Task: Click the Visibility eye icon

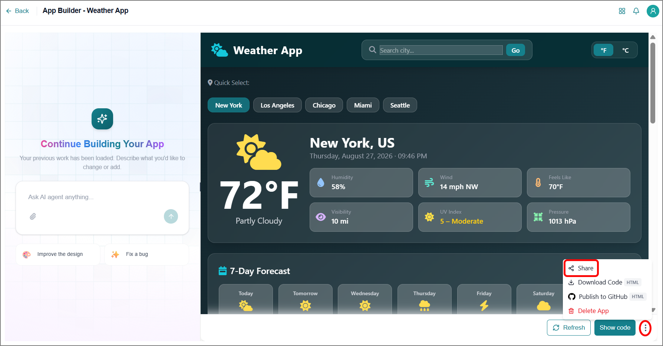Action: 321,217
